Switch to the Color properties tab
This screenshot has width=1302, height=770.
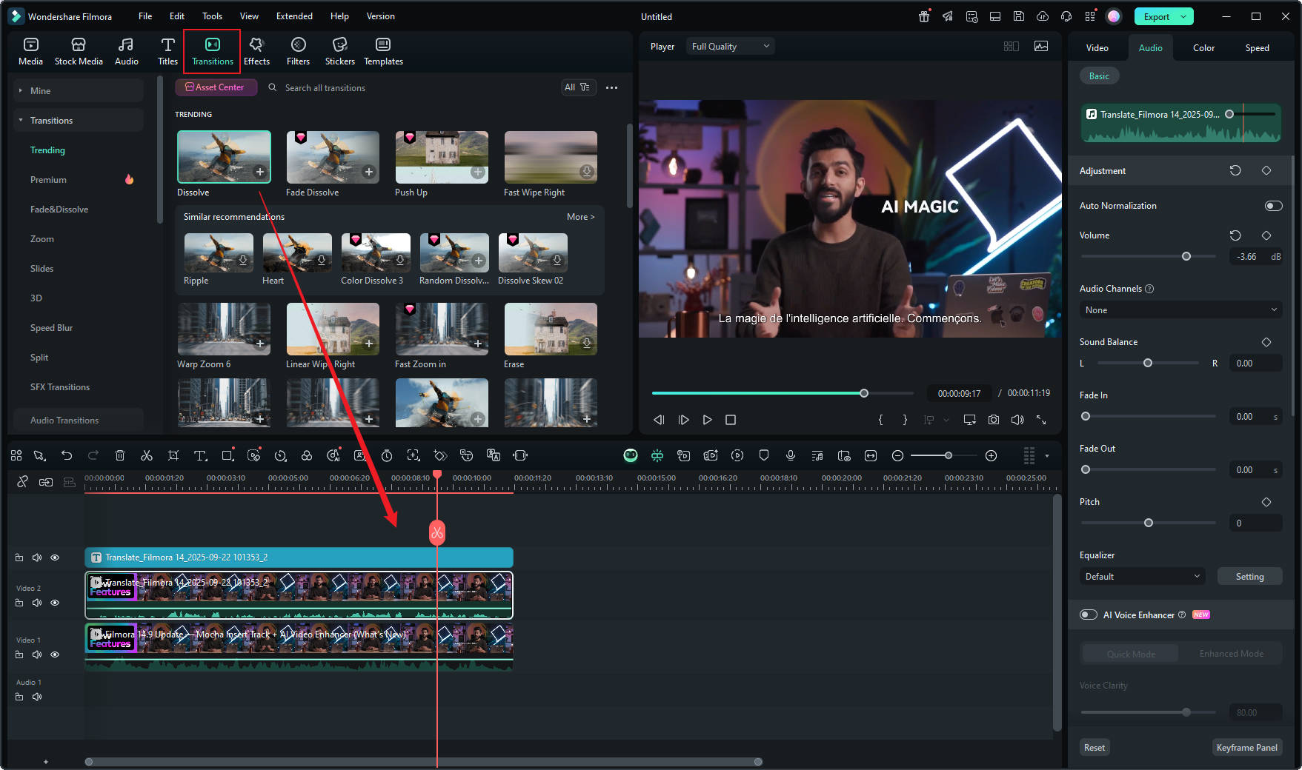(x=1203, y=48)
